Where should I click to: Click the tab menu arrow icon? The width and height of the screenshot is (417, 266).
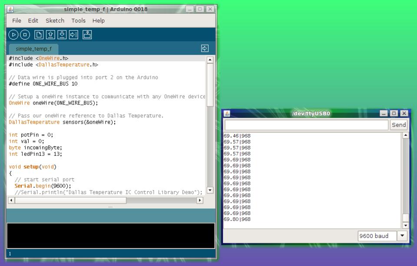coord(205,49)
